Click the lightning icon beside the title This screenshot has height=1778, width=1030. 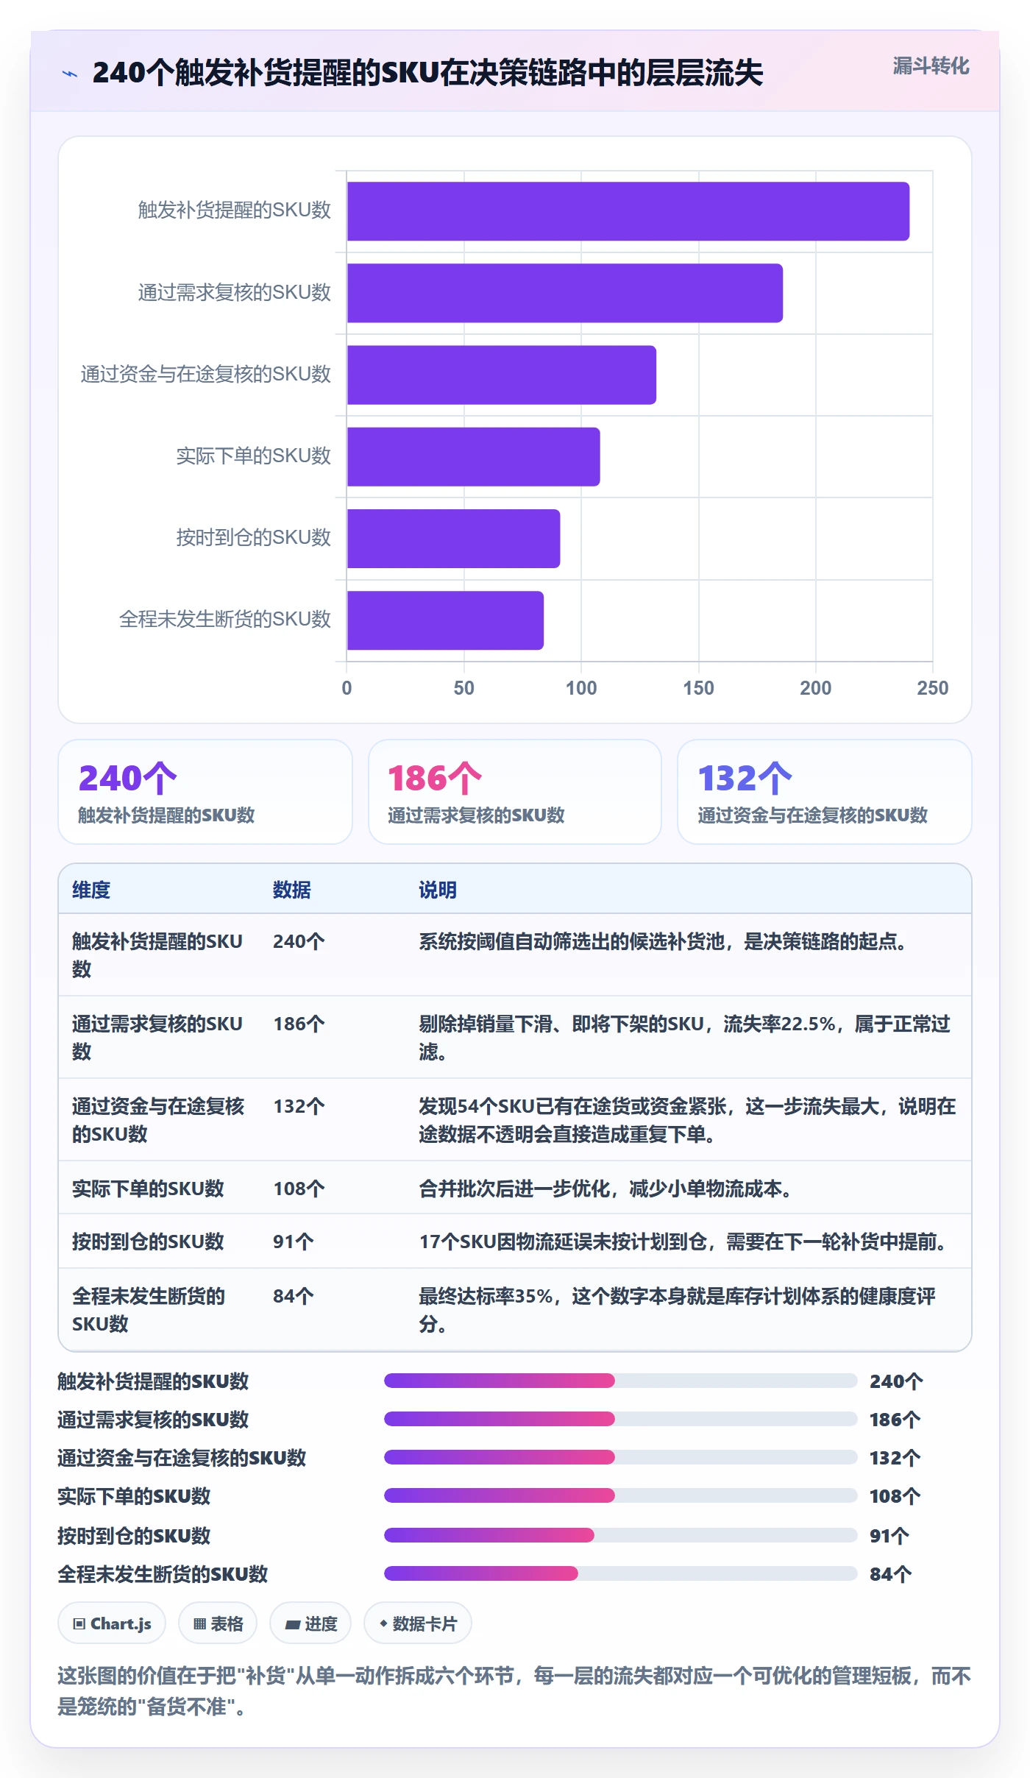(x=70, y=74)
